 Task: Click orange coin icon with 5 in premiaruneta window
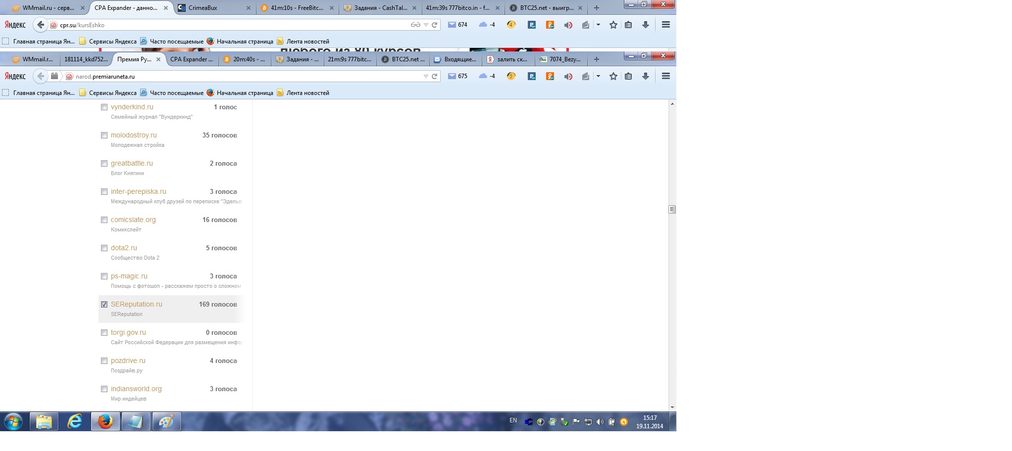pos(511,76)
